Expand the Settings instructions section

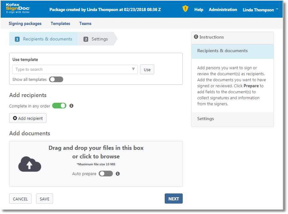(205, 119)
